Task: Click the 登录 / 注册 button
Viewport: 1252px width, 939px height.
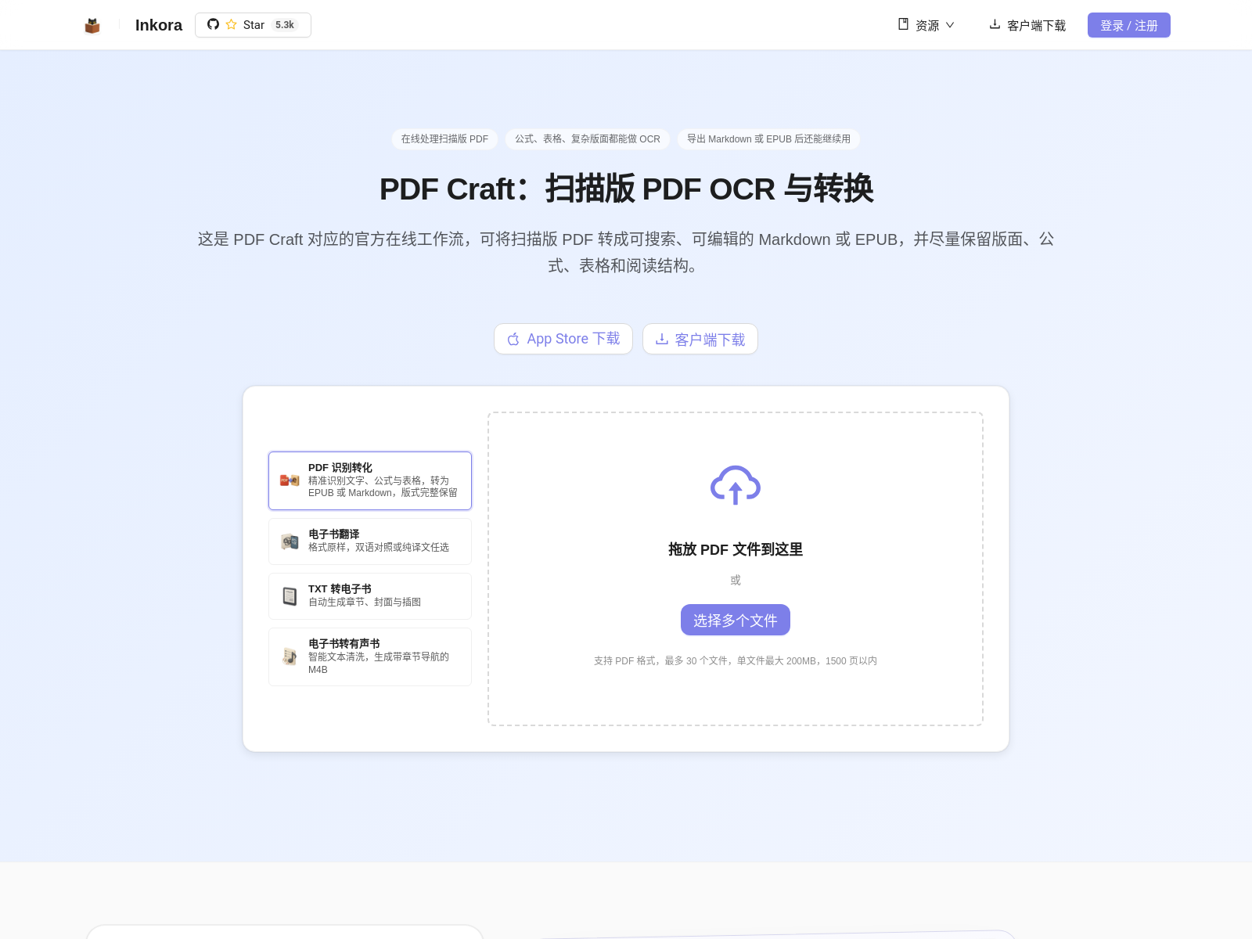Action: click(1128, 25)
